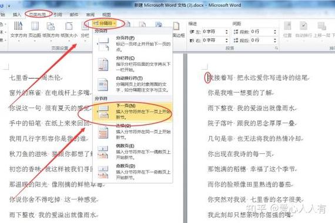Adjust the 段前 spacing spinner arrows

pyautogui.click(x=275, y=32)
